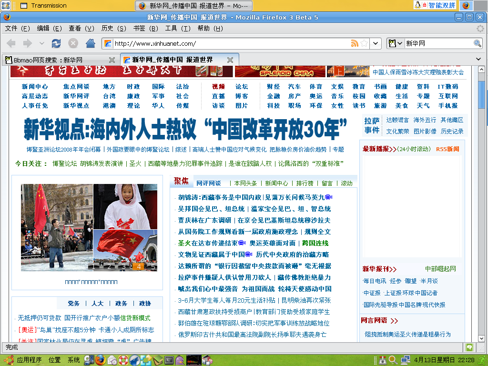Stop loading with the X button
This screenshot has height=366, width=488.
tap(73, 43)
